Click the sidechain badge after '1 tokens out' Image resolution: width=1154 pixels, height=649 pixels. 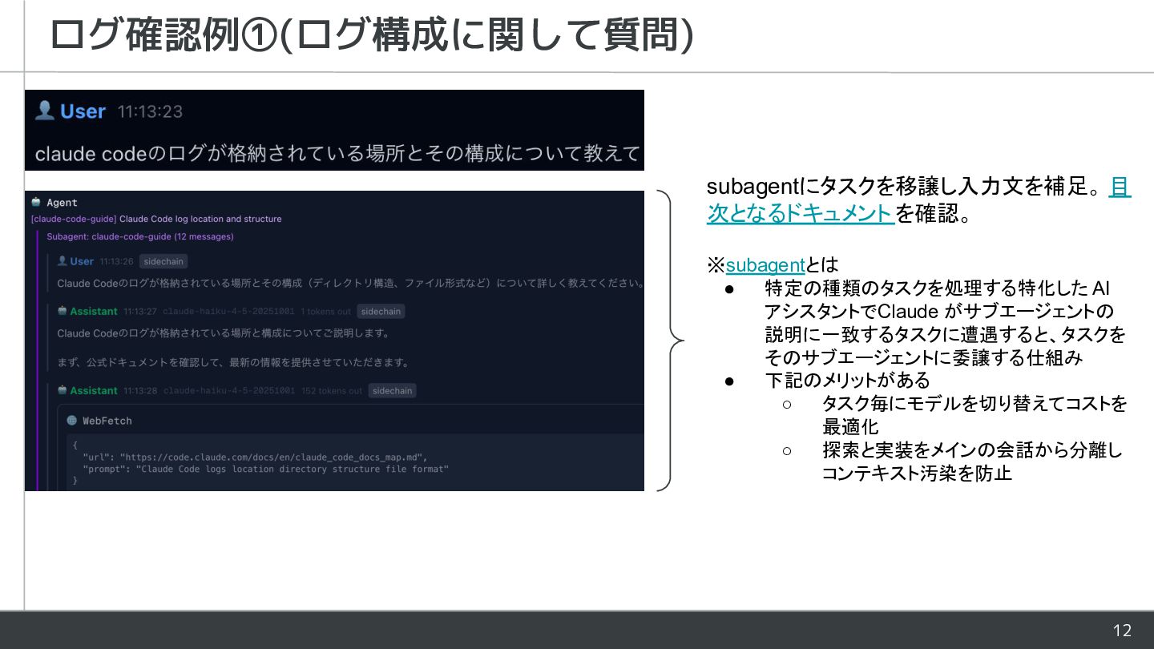pyautogui.click(x=381, y=311)
